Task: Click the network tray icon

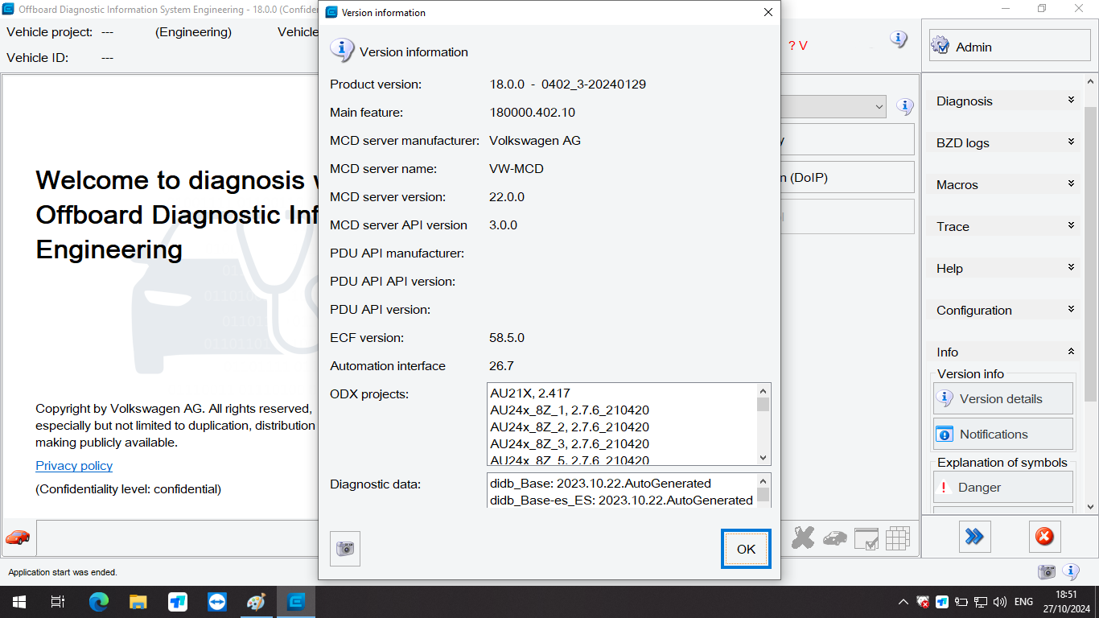Action: pyautogui.click(x=981, y=602)
